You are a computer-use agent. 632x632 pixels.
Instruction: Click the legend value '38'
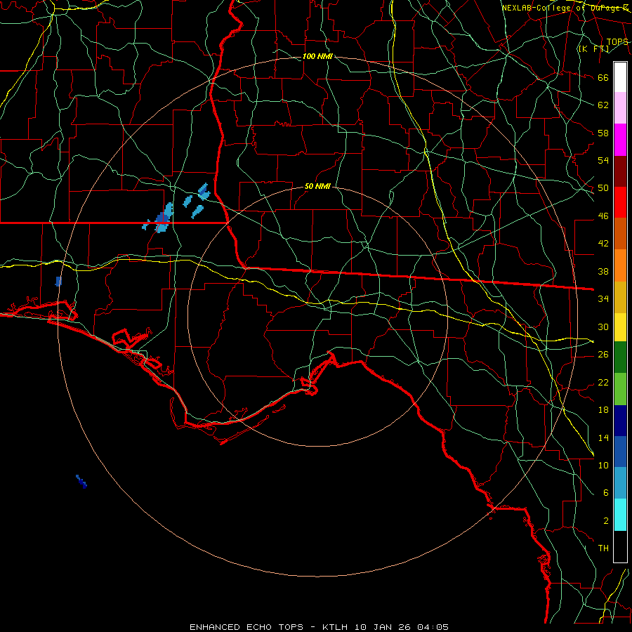click(603, 271)
